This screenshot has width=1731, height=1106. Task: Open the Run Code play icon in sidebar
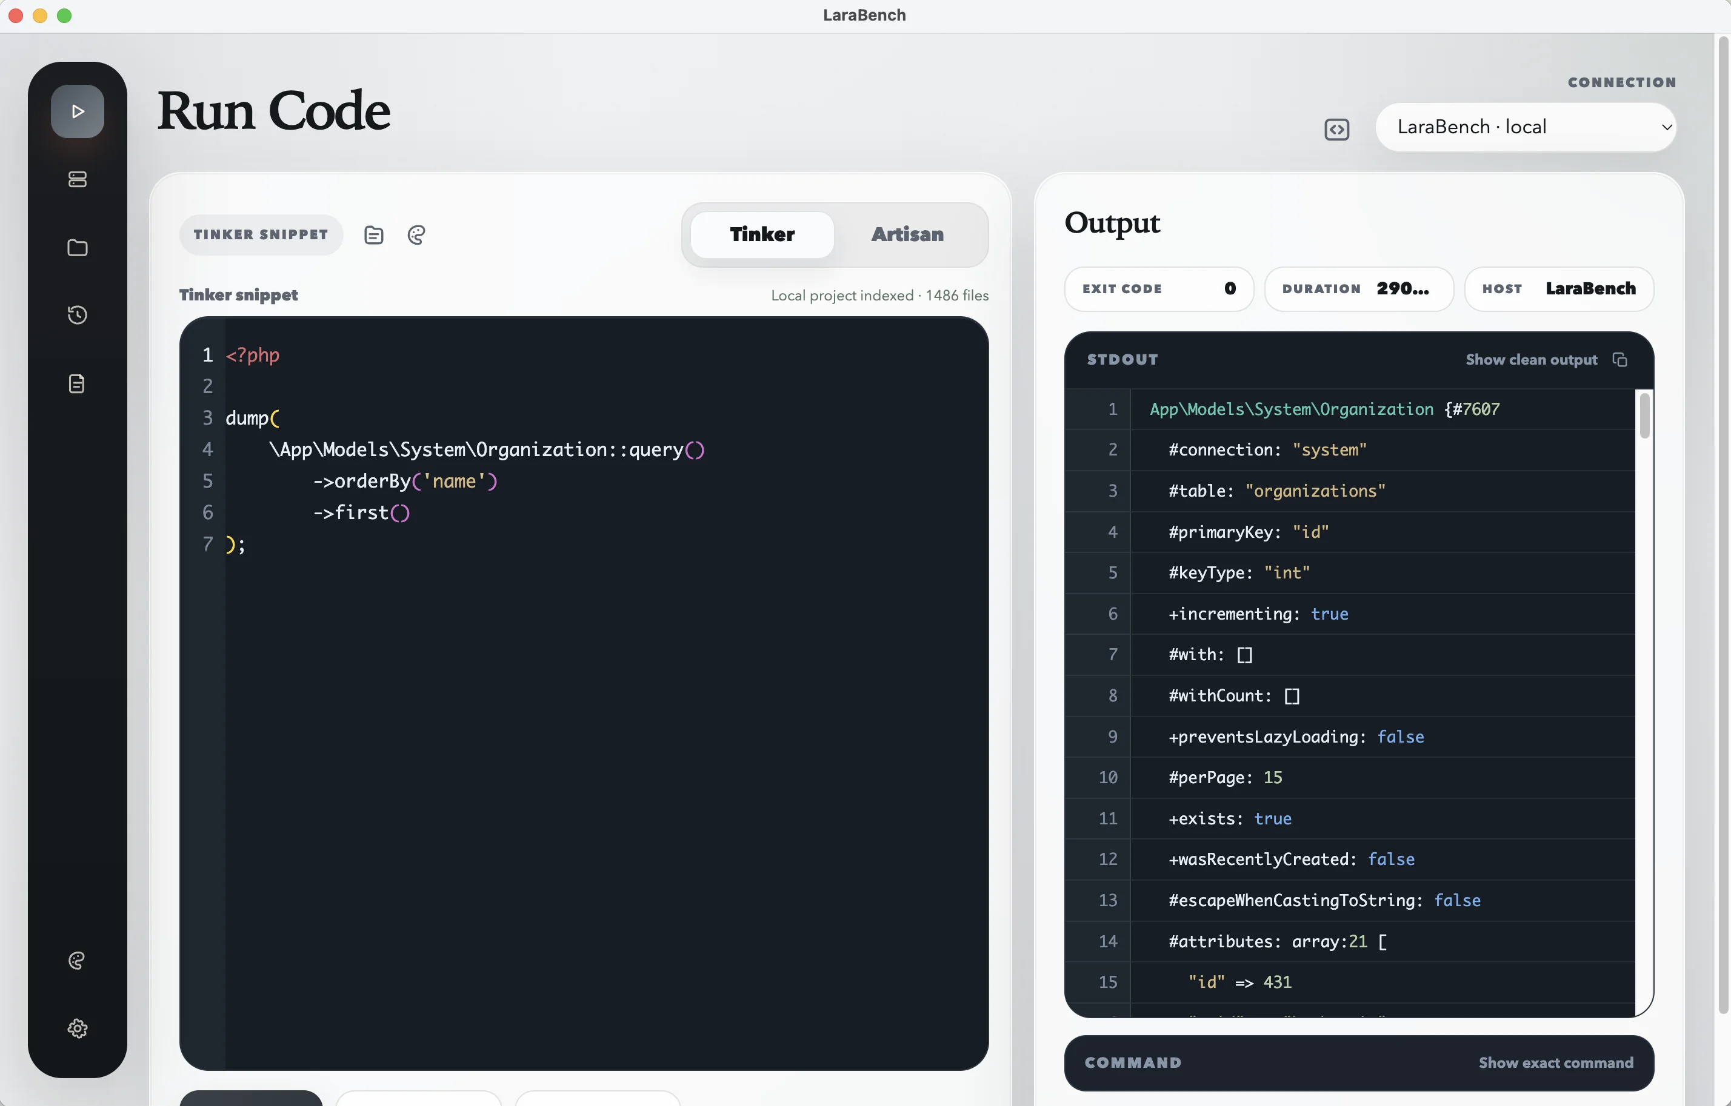point(78,111)
